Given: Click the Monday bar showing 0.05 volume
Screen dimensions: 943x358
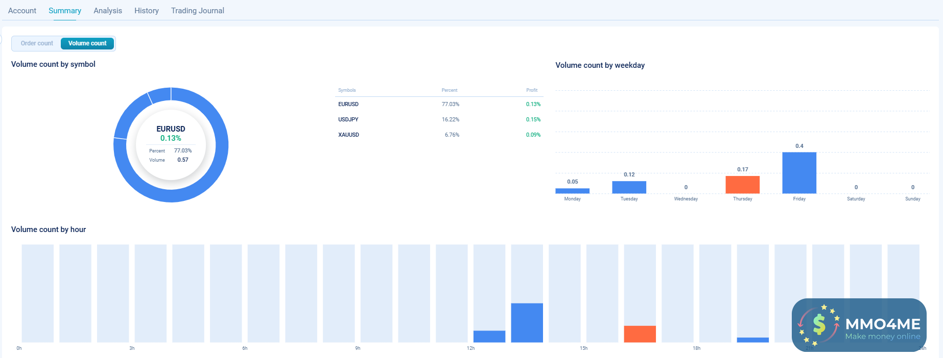Looking at the screenshot, I should point(572,191).
